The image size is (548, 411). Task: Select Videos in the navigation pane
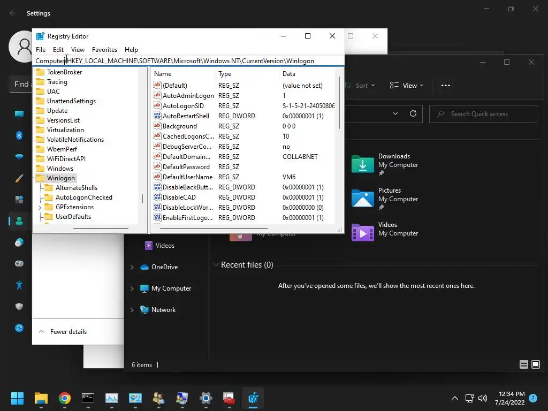tap(159, 245)
